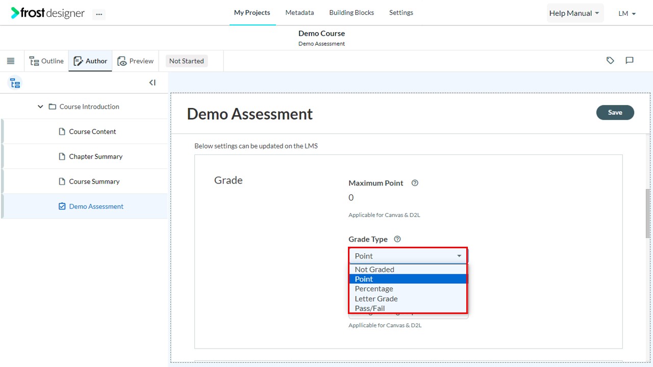Open the ellipsis menu beside the logo
Screen dimensions: 653x367
tap(99, 14)
